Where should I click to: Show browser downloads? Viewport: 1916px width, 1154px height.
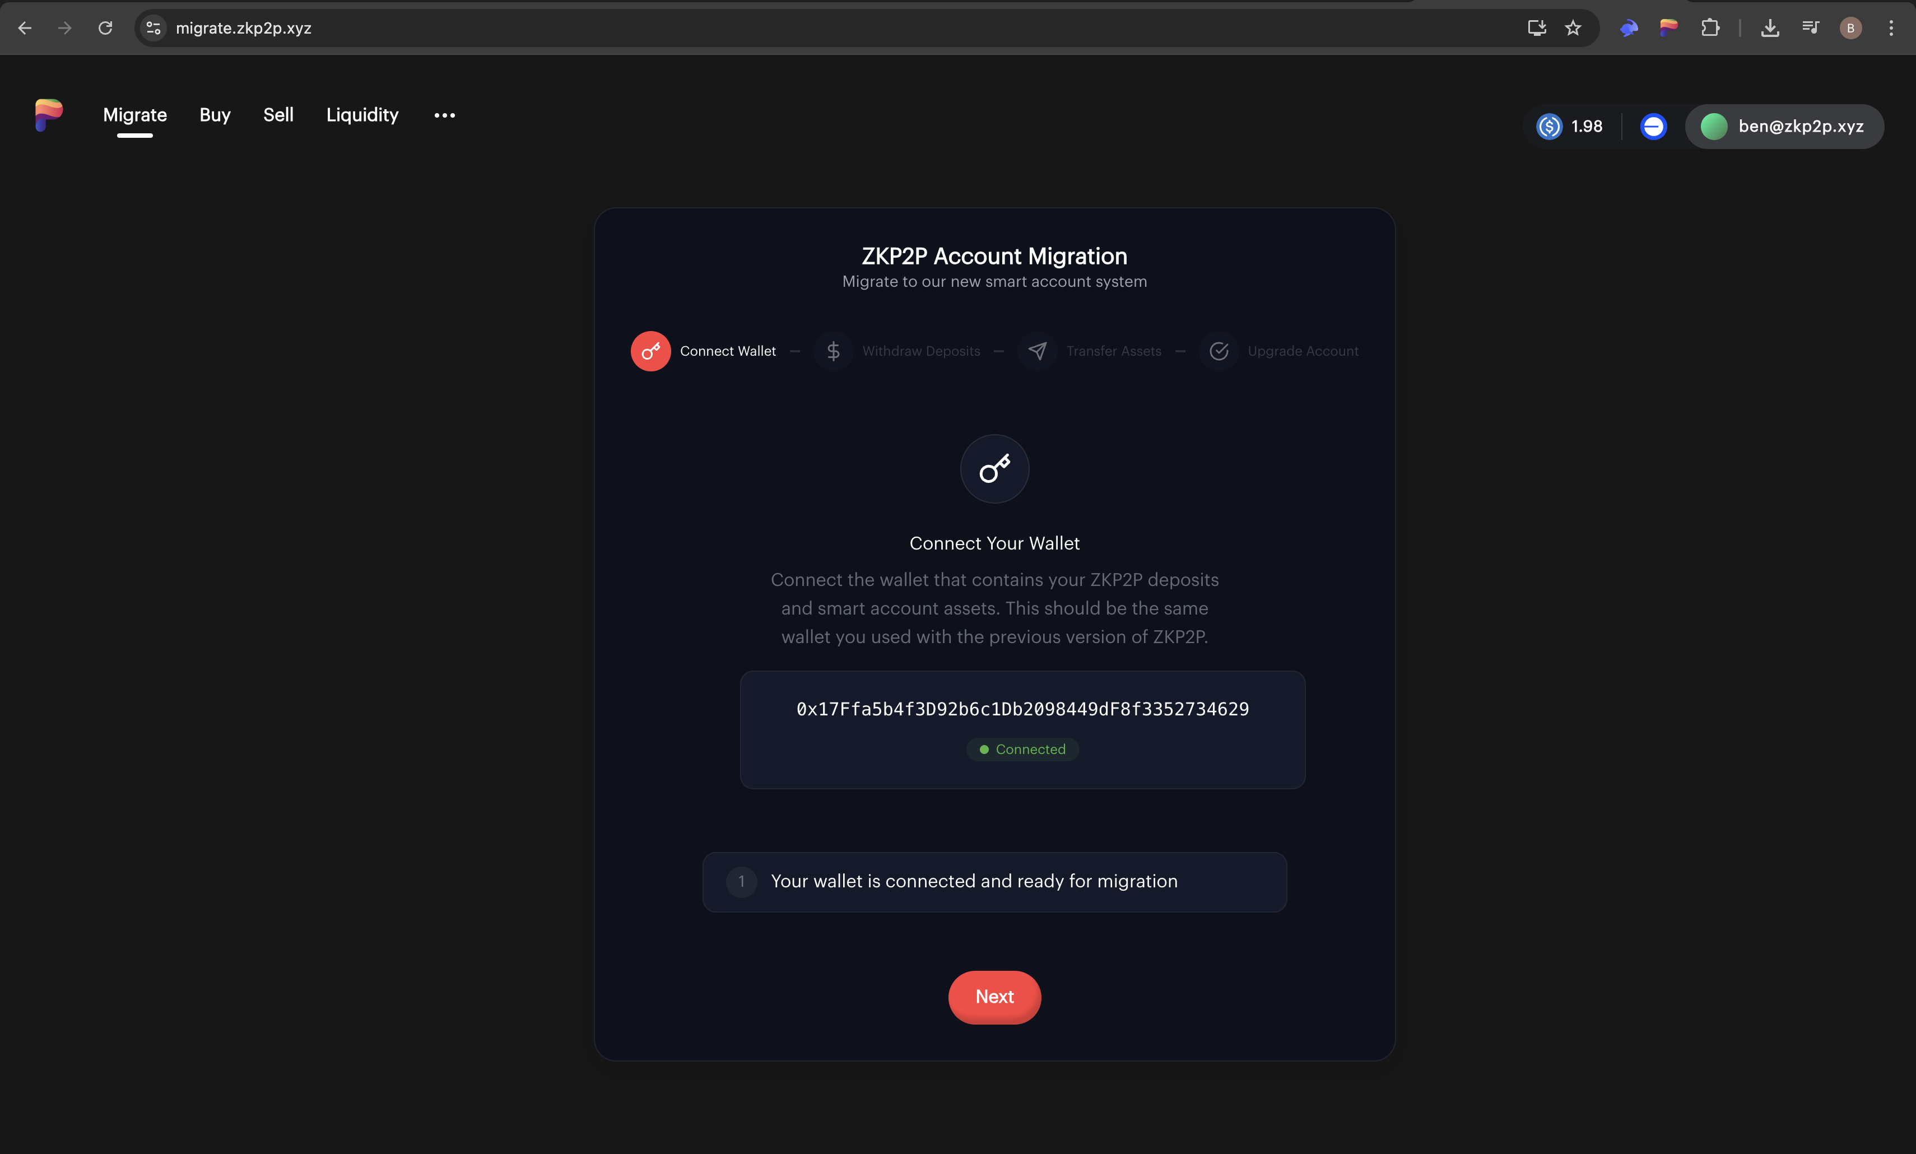click(1770, 28)
